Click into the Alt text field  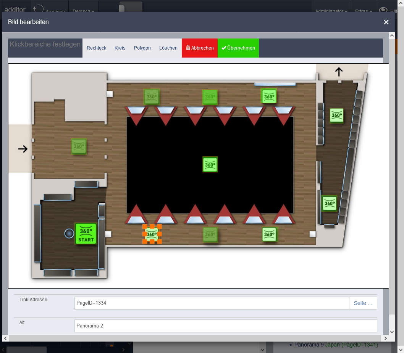point(225,326)
